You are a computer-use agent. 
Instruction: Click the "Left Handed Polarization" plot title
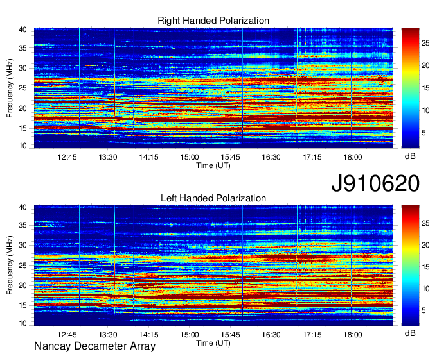click(x=213, y=198)
